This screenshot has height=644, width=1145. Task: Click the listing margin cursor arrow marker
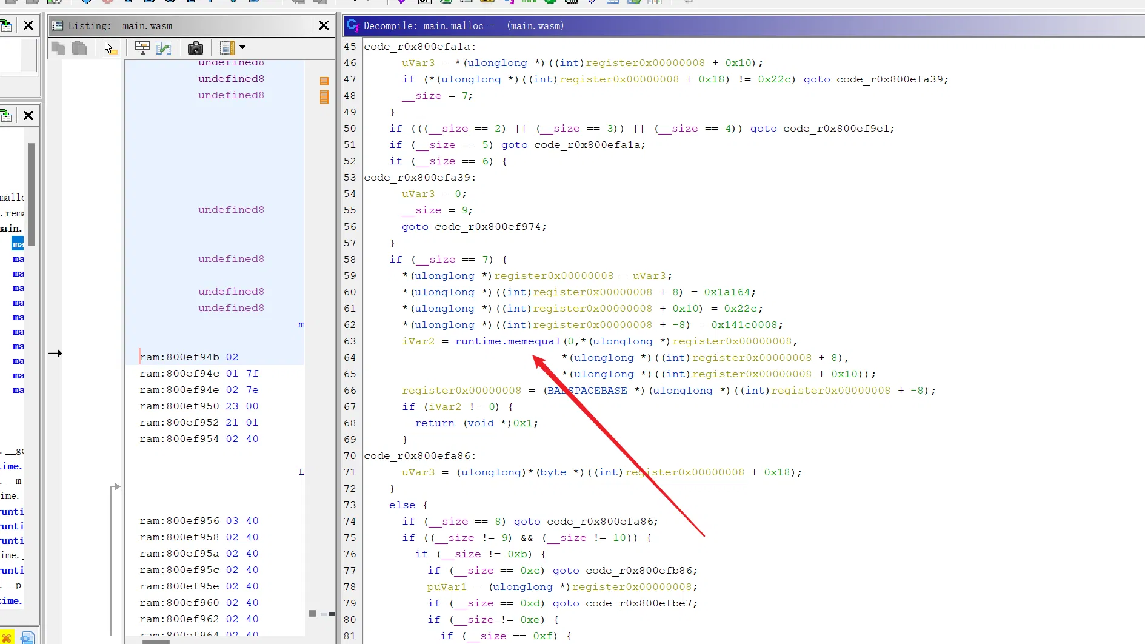(55, 353)
